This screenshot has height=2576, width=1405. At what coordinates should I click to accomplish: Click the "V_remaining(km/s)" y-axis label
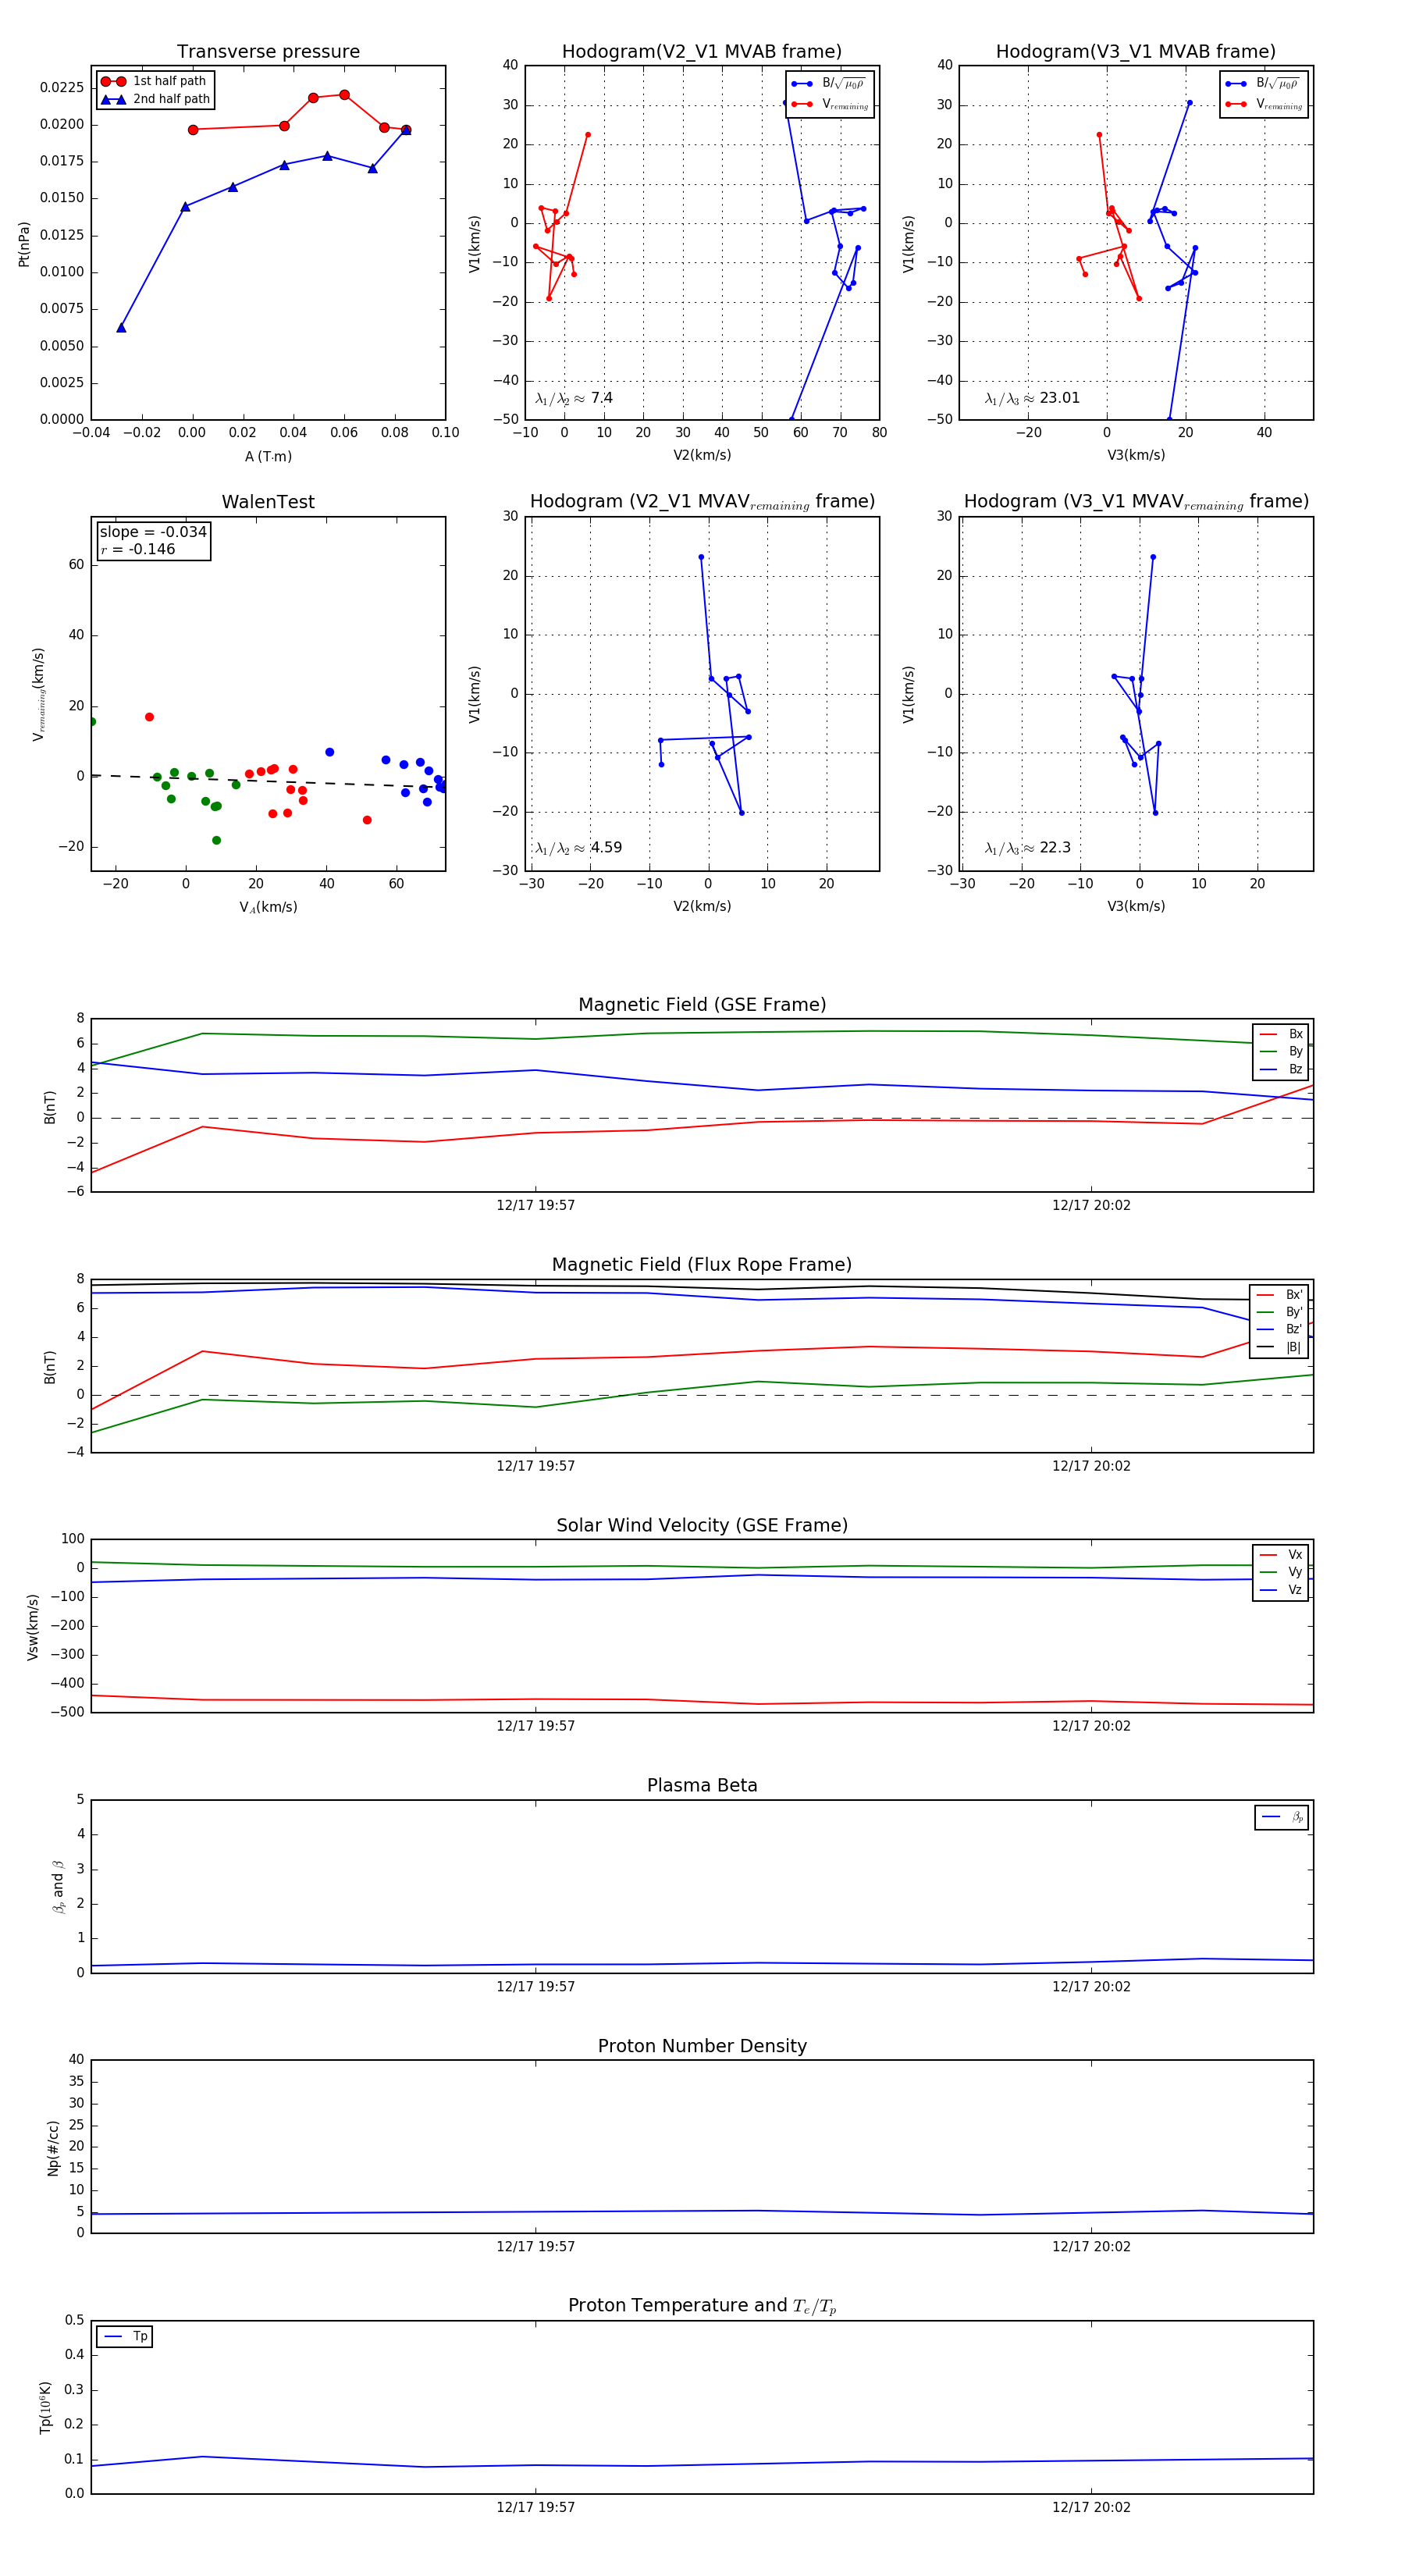click(x=38, y=694)
